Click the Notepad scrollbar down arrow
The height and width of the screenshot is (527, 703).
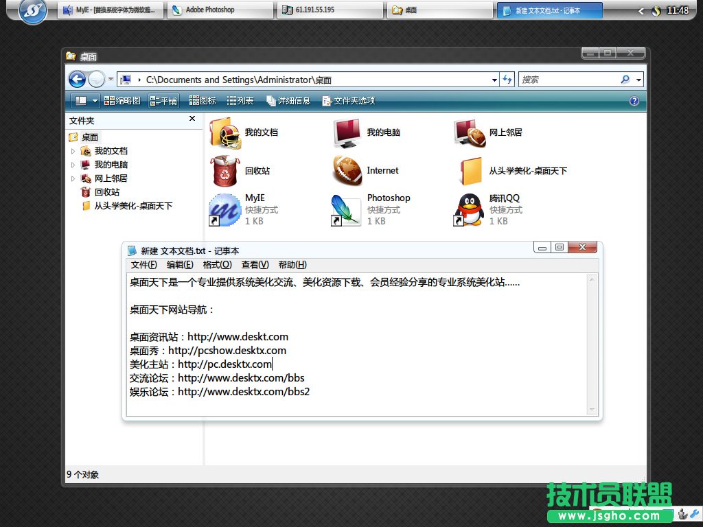(x=592, y=410)
